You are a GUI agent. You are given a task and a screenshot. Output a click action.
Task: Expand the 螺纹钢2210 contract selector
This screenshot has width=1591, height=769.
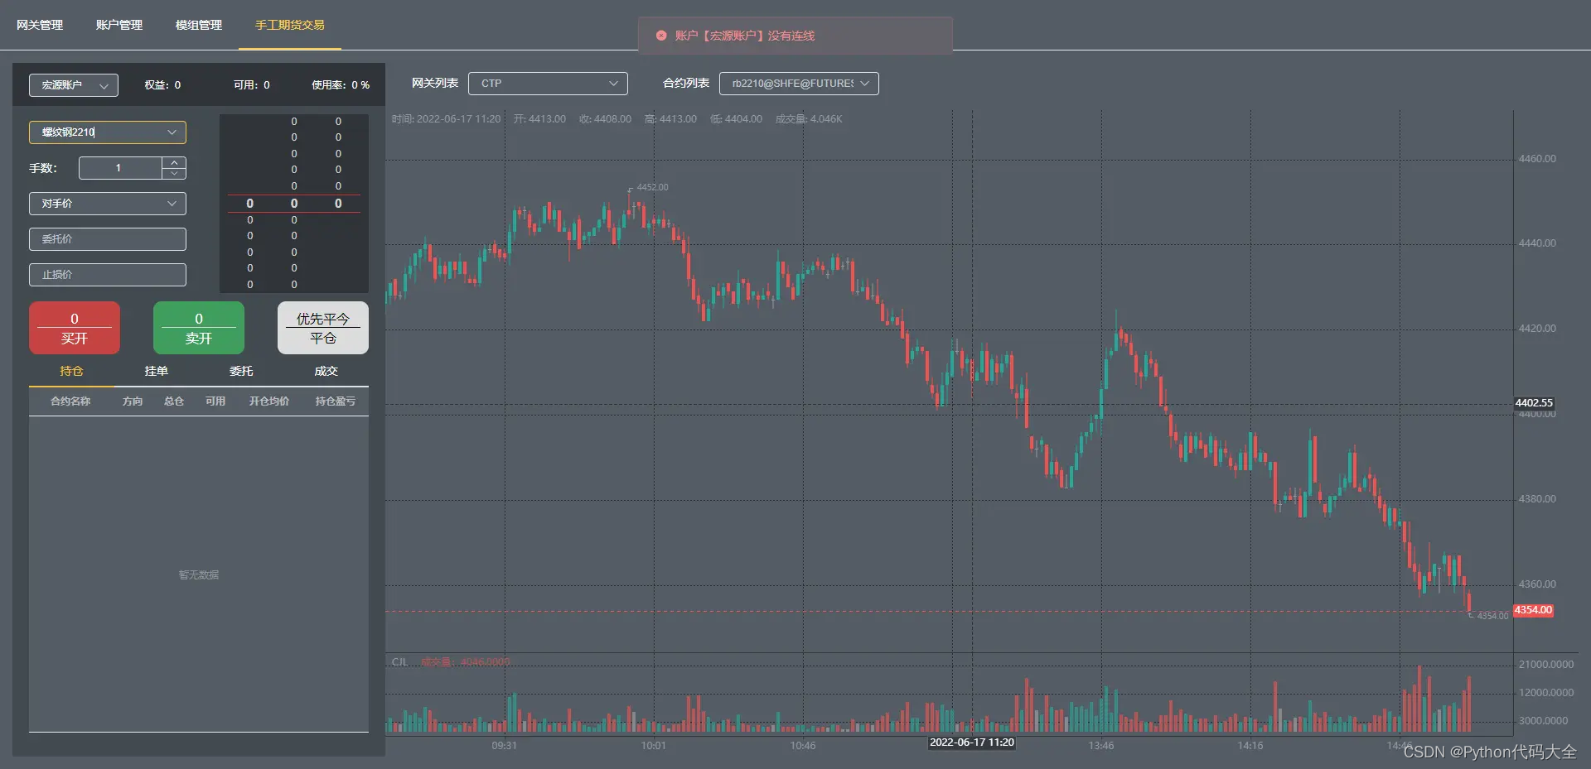point(108,132)
